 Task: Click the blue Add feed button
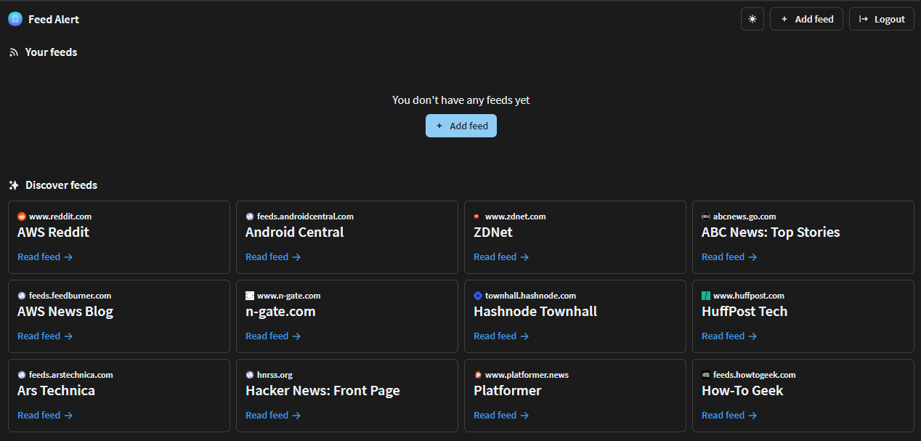click(461, 126)
